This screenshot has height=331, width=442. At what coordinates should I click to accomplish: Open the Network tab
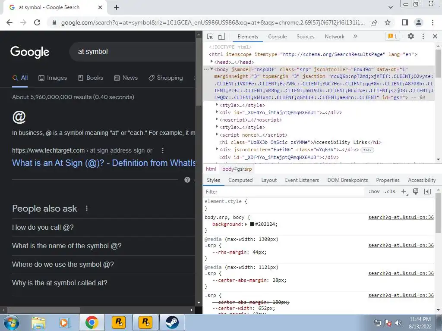tap(335, 37)
